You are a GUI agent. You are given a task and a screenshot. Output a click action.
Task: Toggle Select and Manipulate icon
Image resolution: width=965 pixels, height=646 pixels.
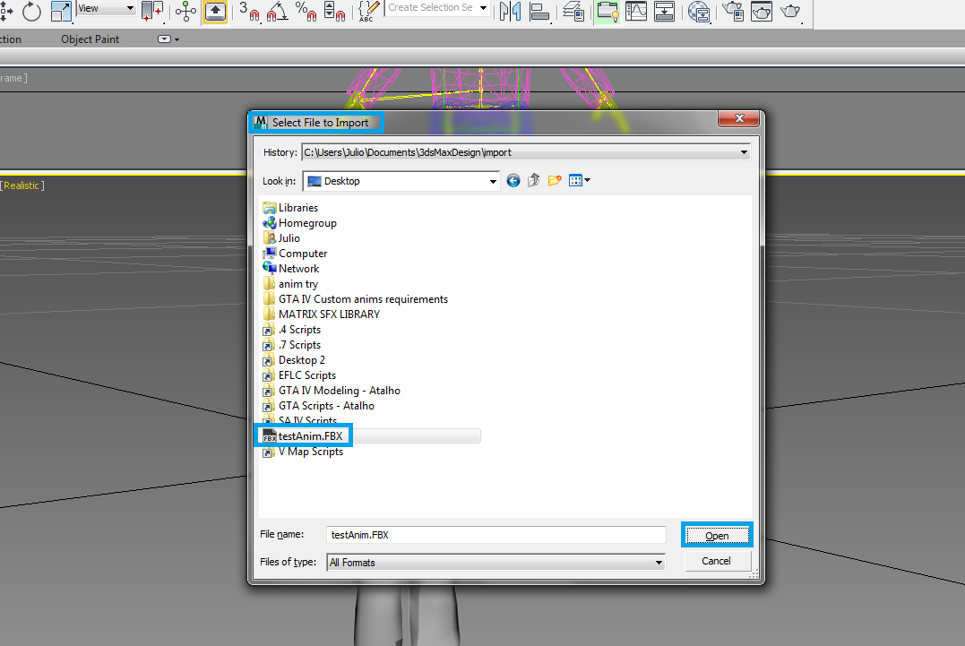(185, 11)
